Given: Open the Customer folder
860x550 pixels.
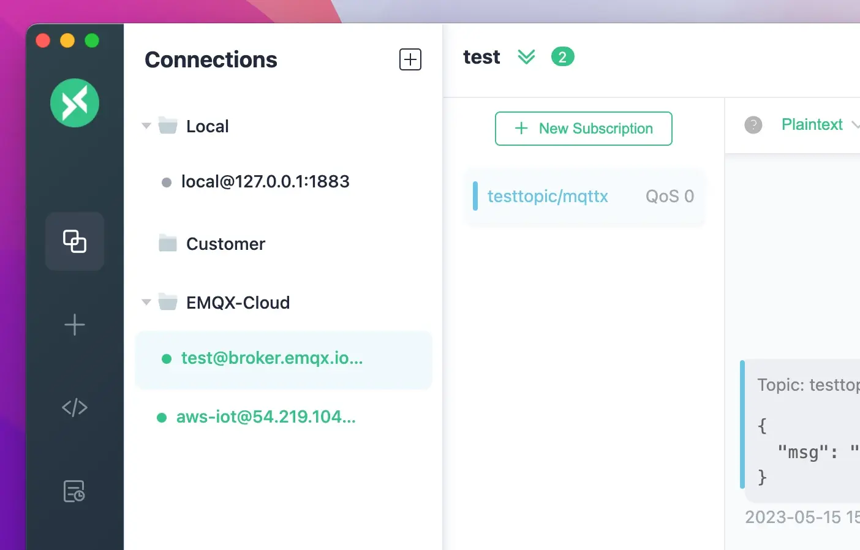Looking at the screenshot, I should pyautogui.click(x=225, y=243).
